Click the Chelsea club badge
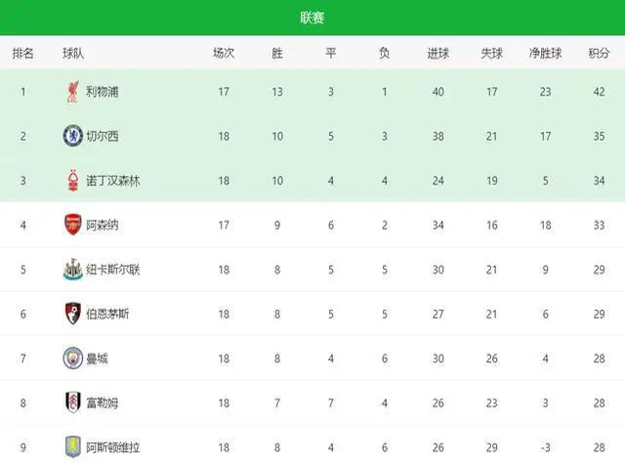625x463 pixels. coord(73,136)
